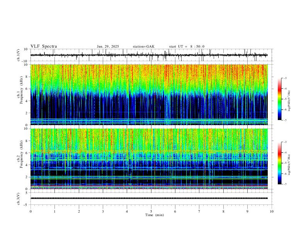The height and width of the screenshot is (237, 306).
Task: Click the time axis tick label "5"
Action: (x=151, y=211)
